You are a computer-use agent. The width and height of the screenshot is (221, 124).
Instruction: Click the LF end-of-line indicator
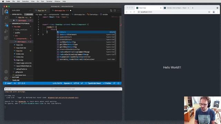82,83
